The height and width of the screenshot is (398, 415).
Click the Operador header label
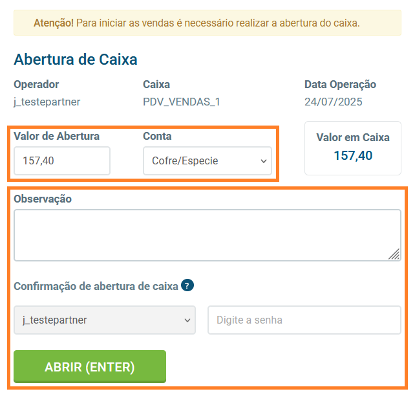pyautogui.click(x=36, y=84)
